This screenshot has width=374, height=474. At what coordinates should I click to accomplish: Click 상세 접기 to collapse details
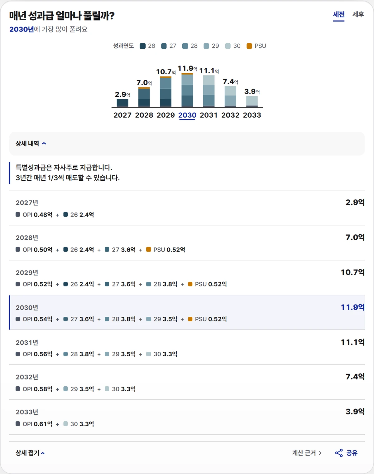tap(30, 453)
